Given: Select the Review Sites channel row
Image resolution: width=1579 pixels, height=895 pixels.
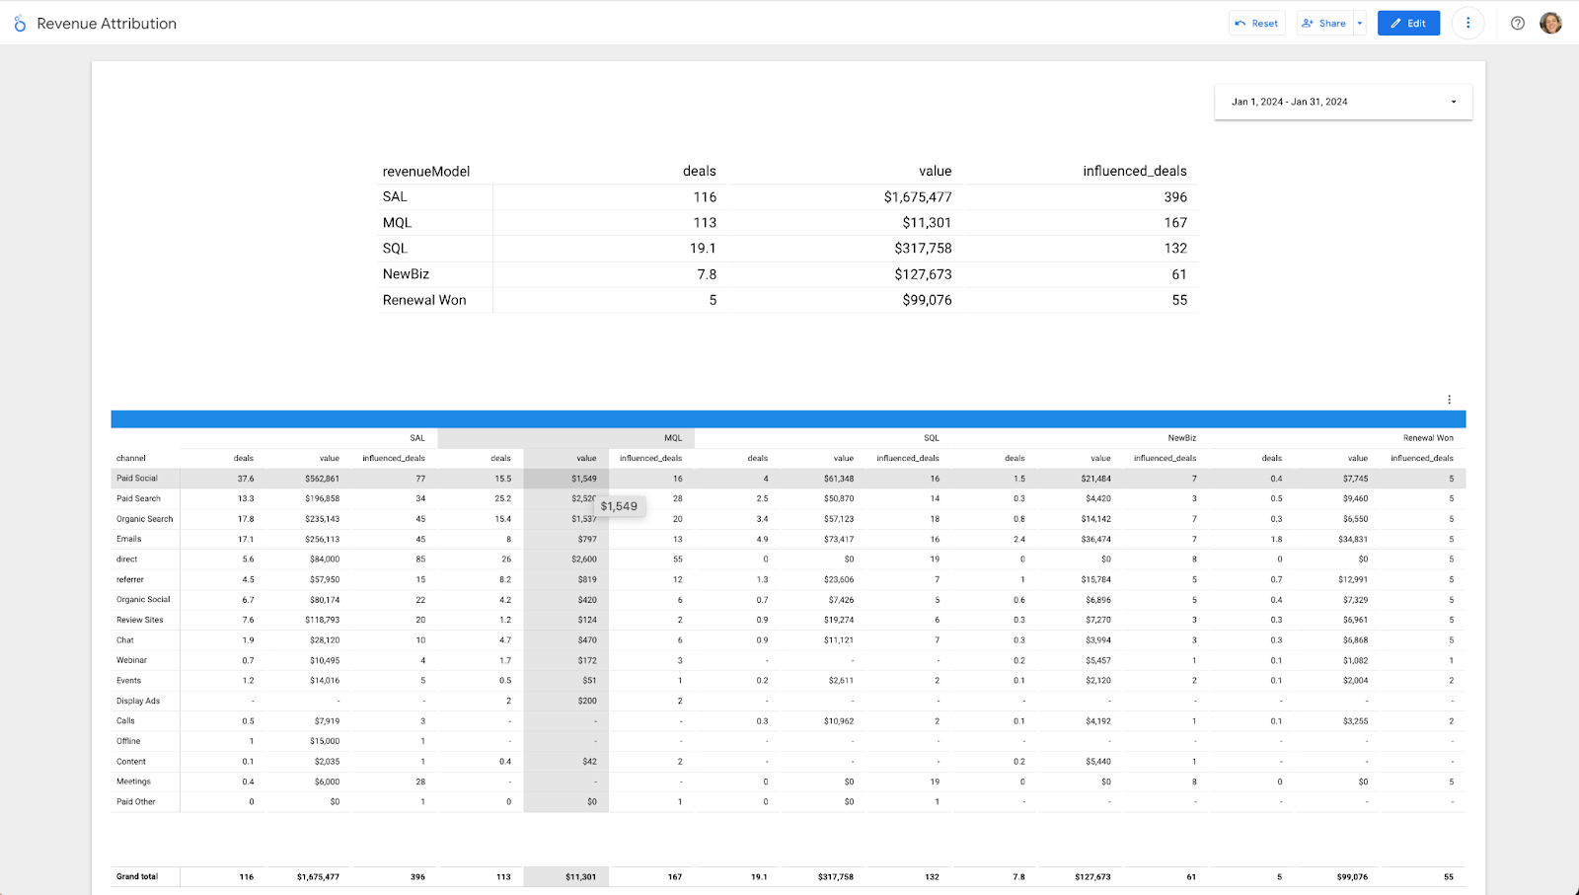Looking at the screenshot, I should [x=789, y=620].
